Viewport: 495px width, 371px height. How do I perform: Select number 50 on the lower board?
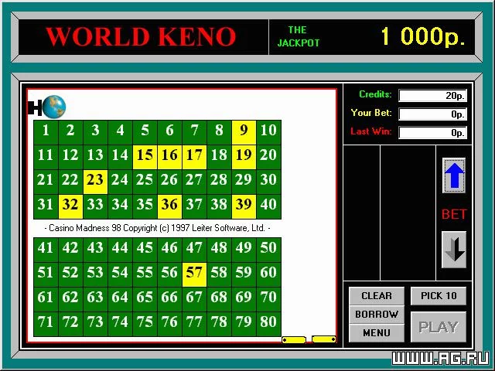point(268,250)
